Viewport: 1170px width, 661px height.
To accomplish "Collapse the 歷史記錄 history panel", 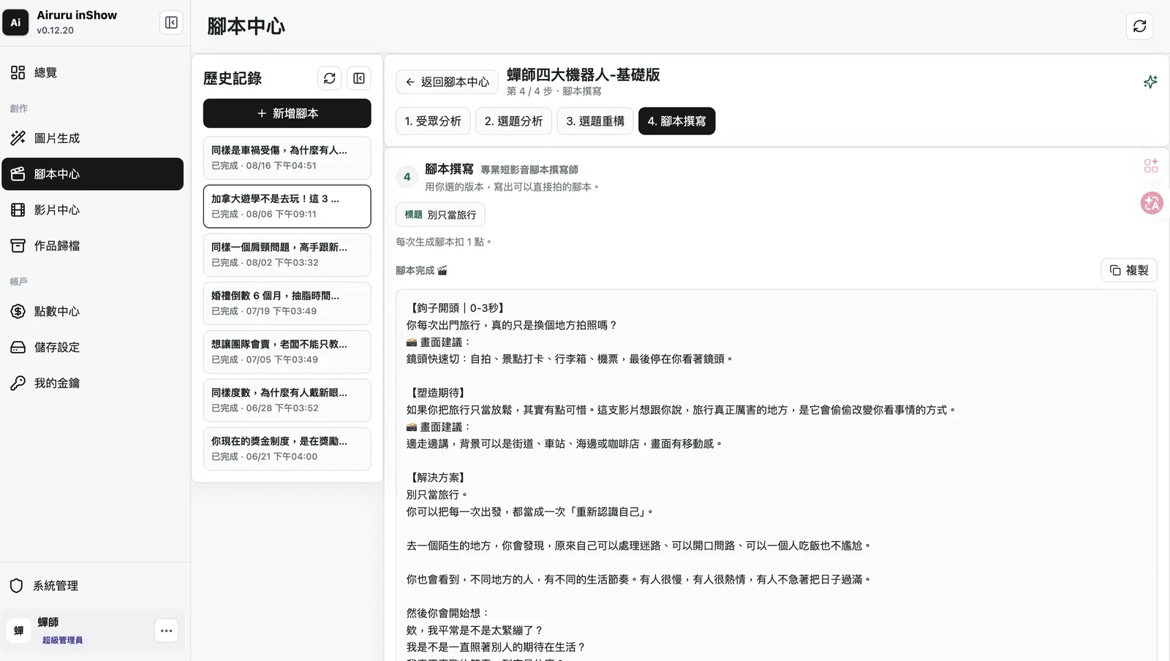I will (359, 78).
